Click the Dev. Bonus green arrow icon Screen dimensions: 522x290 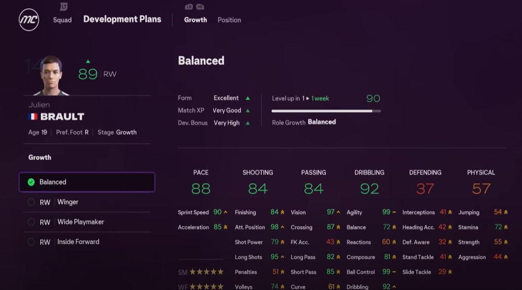click(x=248, y=123)
